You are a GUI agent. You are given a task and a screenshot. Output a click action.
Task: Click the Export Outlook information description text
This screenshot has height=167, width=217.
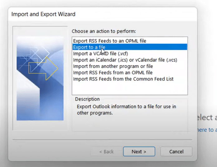click(126, 110)
